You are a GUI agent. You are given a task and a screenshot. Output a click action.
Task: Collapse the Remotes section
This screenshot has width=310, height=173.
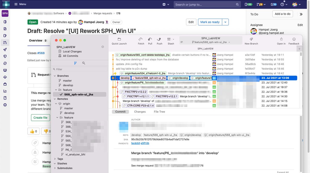tap(55, 99)
